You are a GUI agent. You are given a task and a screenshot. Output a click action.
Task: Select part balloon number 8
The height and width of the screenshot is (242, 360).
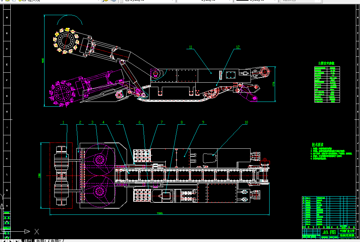pos(182,122)
